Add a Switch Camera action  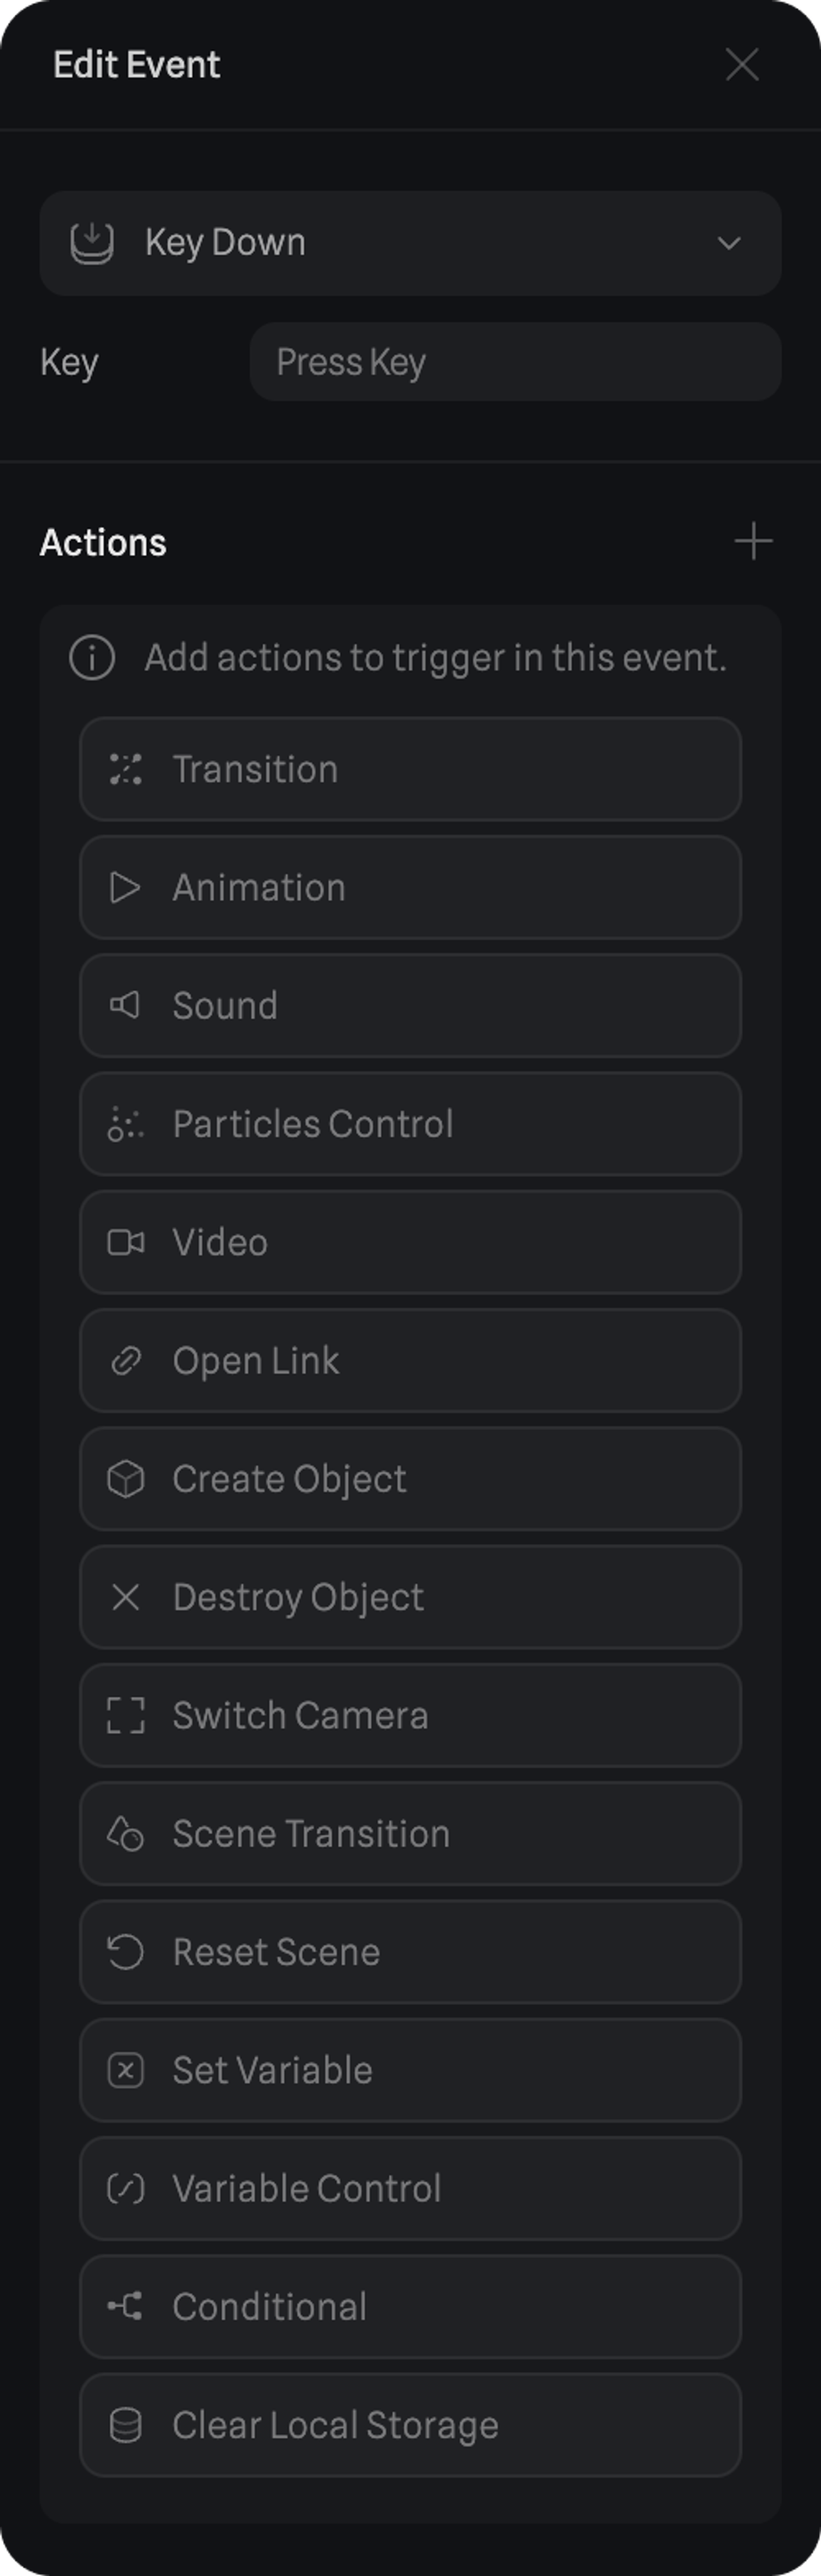[410, 1715]
